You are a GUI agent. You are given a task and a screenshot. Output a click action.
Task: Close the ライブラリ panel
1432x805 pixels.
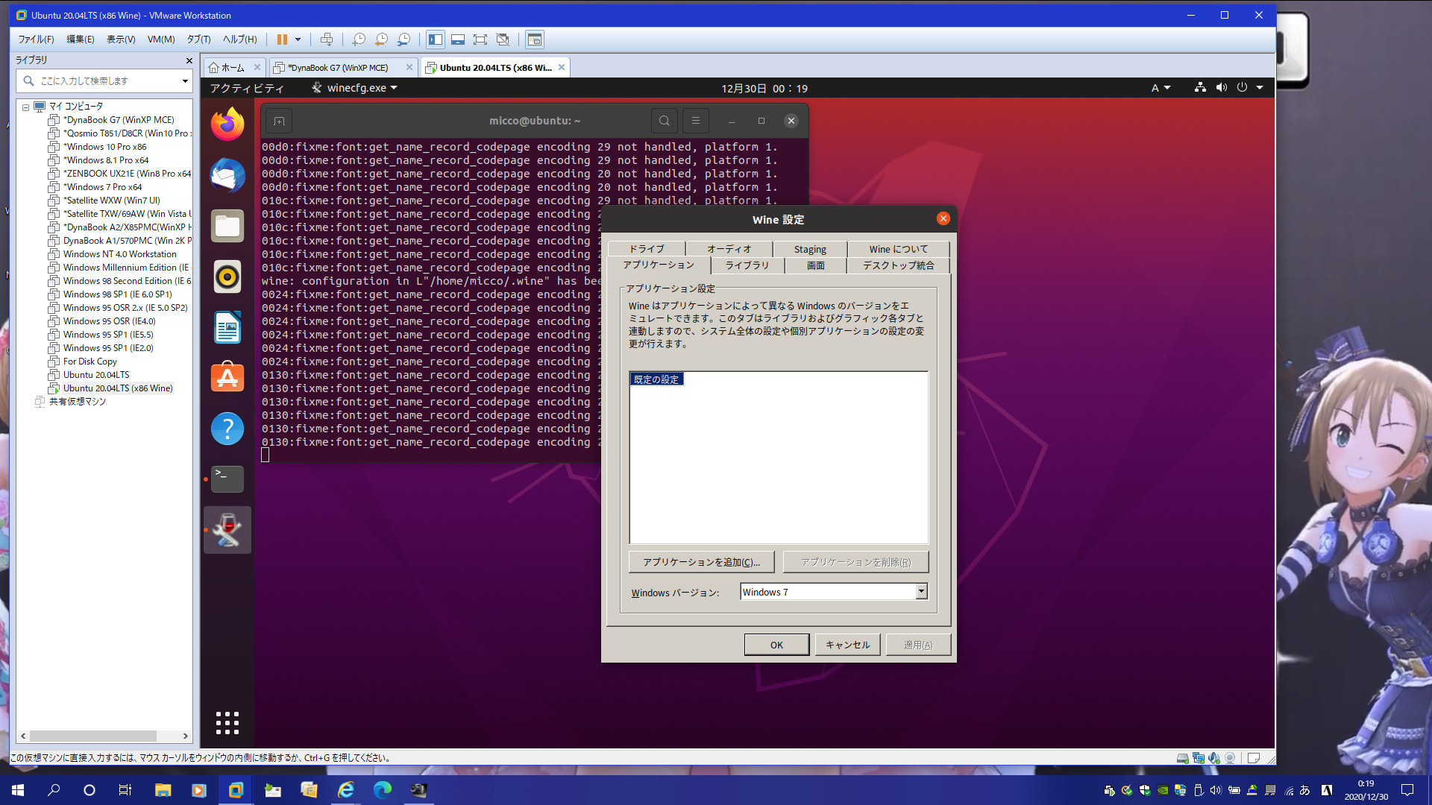[189, 60]
